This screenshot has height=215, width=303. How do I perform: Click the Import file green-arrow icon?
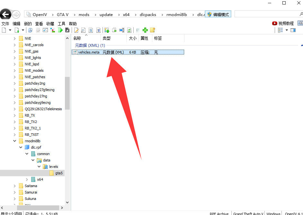[17, 30]
